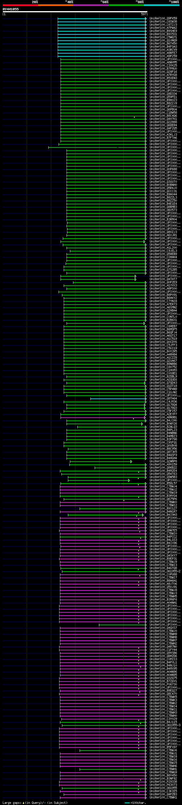
Task: Click the UniRef100_Q9W7E5 label
Action: coord(163,531)
